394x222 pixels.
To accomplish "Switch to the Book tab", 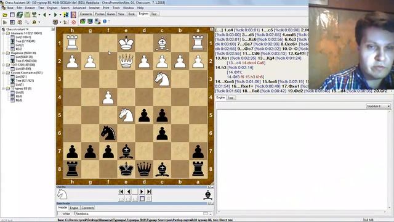I will click(x=132, y=14).
